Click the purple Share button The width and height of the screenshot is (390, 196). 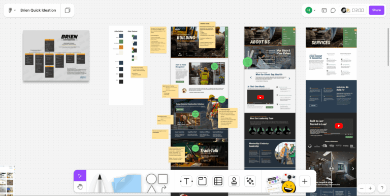pos(376,10)
